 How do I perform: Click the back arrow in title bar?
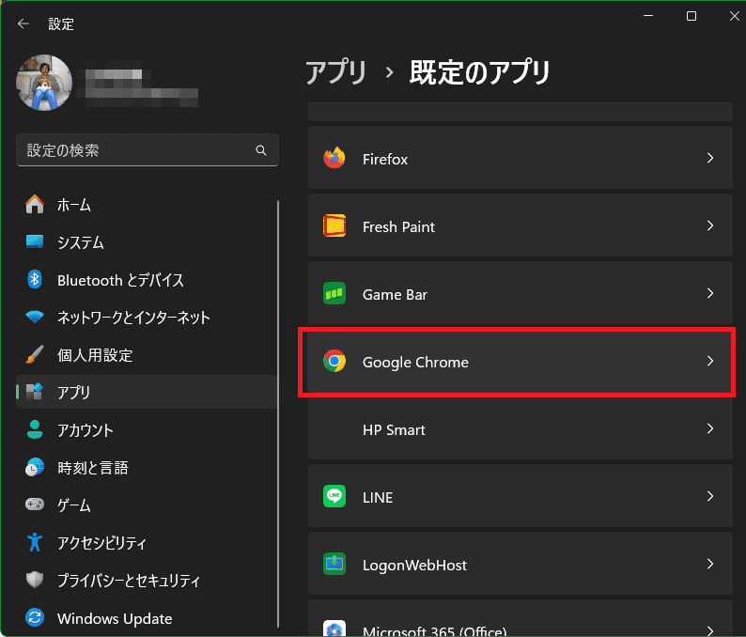tap(23, 24)
